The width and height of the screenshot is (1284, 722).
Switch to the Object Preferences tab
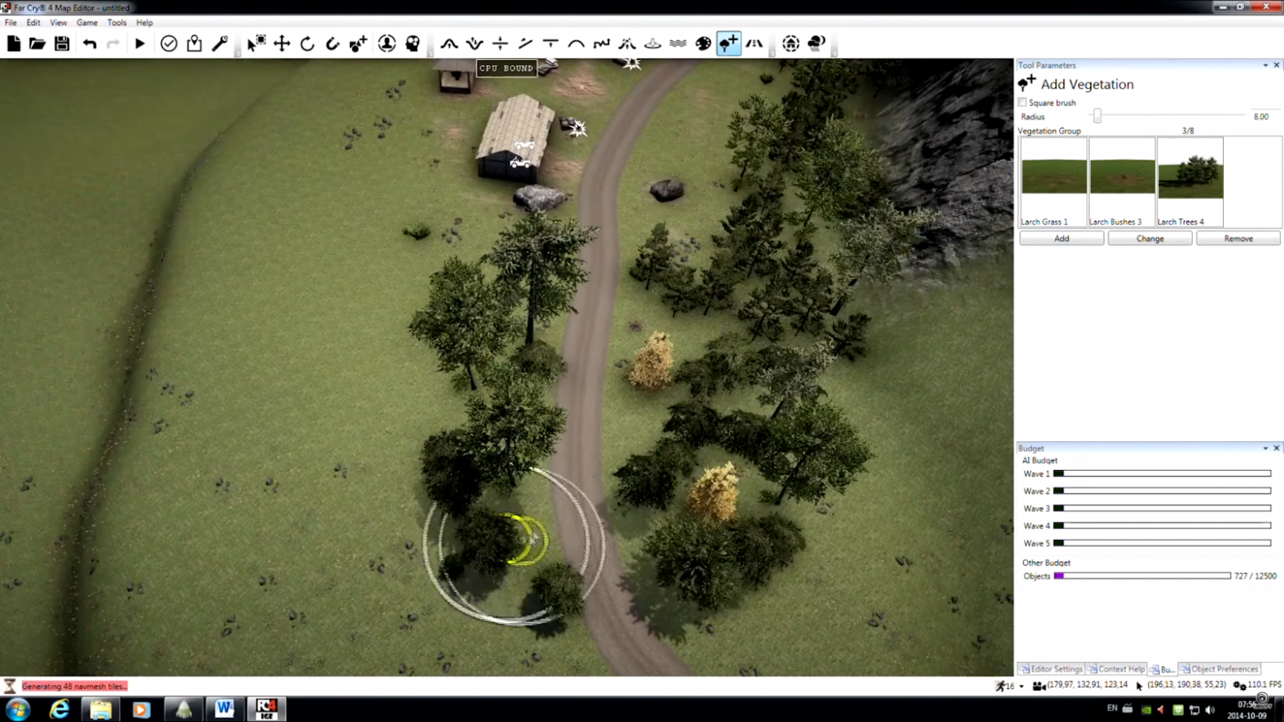1219,669
